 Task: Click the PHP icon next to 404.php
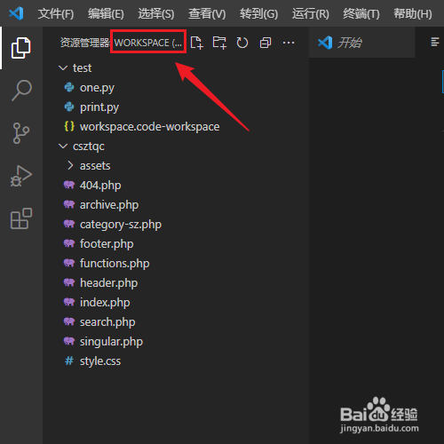(x=69, y=185)
